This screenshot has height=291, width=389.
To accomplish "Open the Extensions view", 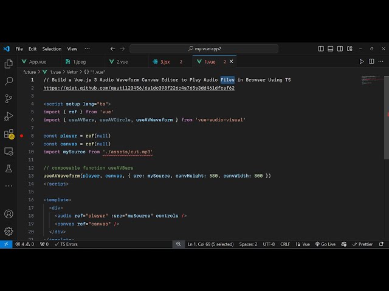I will click(9, 133).
